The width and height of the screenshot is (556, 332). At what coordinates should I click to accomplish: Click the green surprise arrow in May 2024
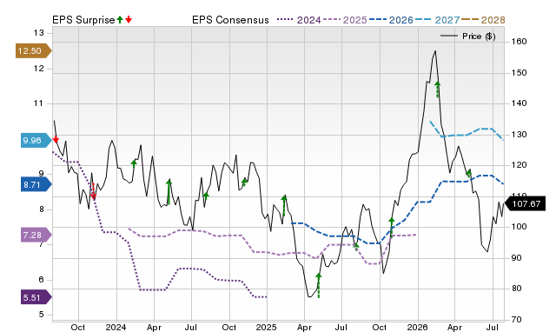(169, 192)
